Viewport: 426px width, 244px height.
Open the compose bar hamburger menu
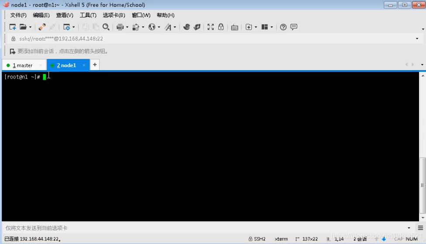pos(420,228)
